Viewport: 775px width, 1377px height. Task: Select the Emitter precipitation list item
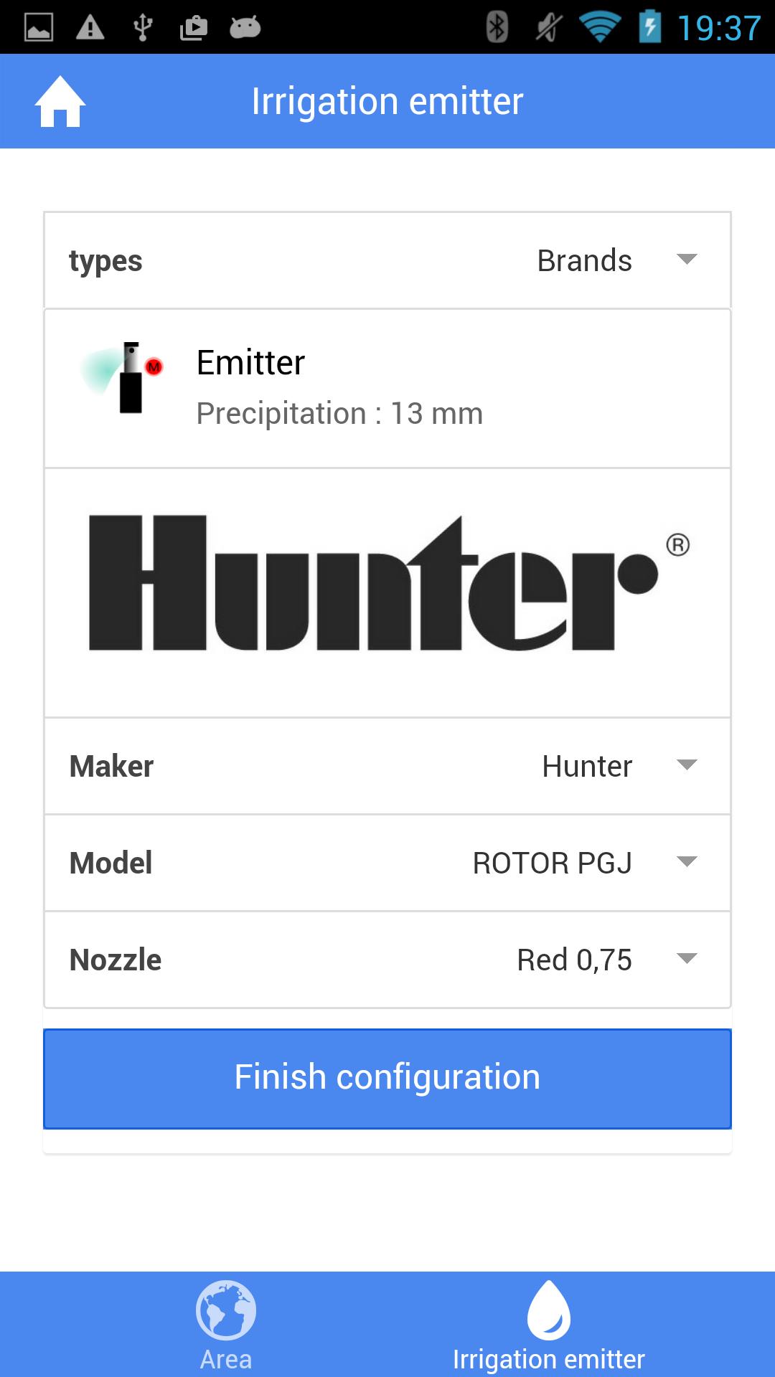[x=387, y=389]
